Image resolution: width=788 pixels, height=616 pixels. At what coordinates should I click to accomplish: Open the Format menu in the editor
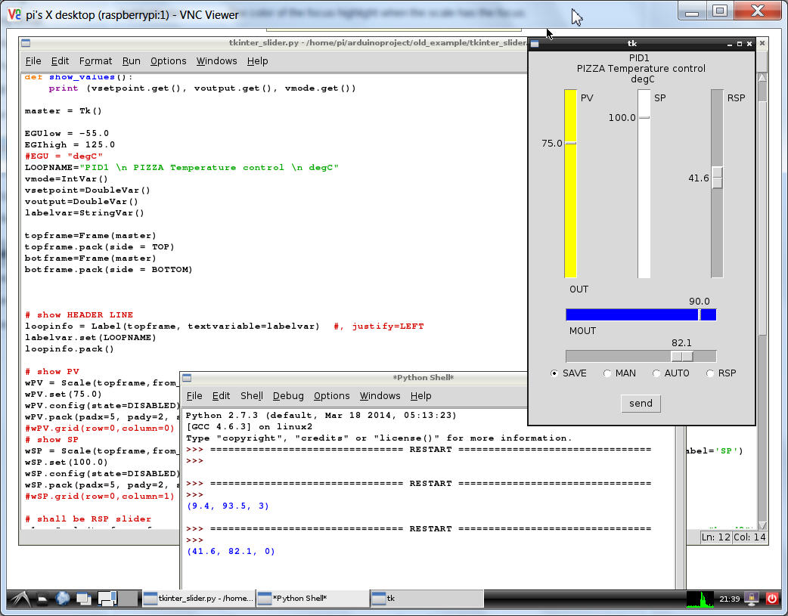coord(95,61)
